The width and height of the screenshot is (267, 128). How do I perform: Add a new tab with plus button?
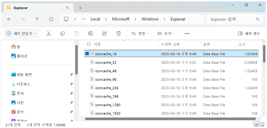point(80,8)
